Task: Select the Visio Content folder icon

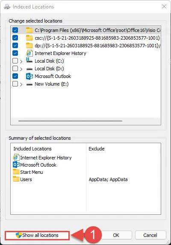Action: pos(29,30)
